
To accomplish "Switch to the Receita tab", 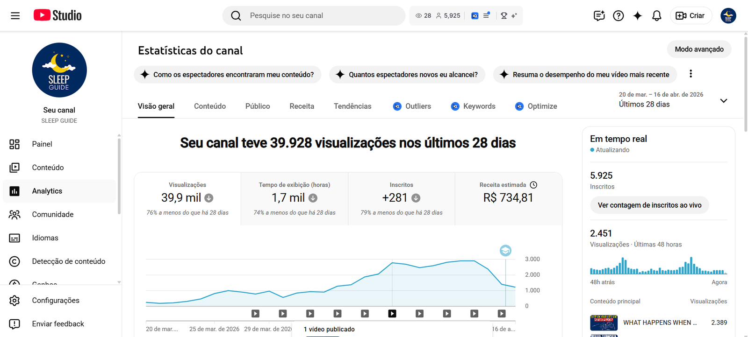I will [302, 106].
